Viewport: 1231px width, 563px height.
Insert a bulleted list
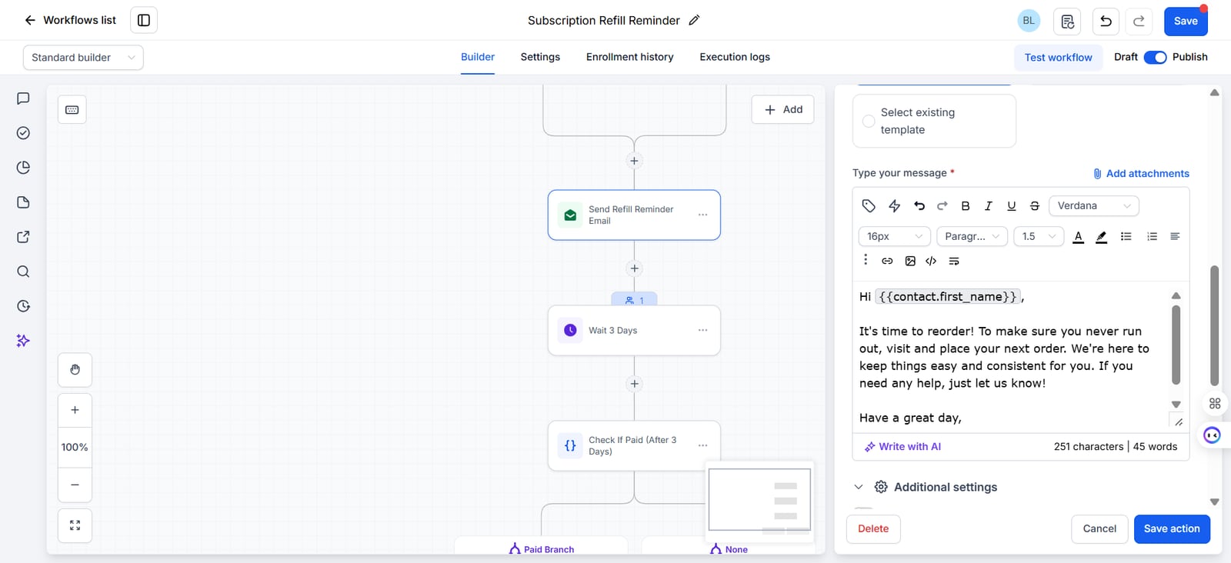click(1126, 236)
